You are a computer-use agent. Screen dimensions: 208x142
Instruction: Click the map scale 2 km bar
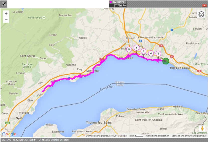pyautogui.click(x=139, y=136)
